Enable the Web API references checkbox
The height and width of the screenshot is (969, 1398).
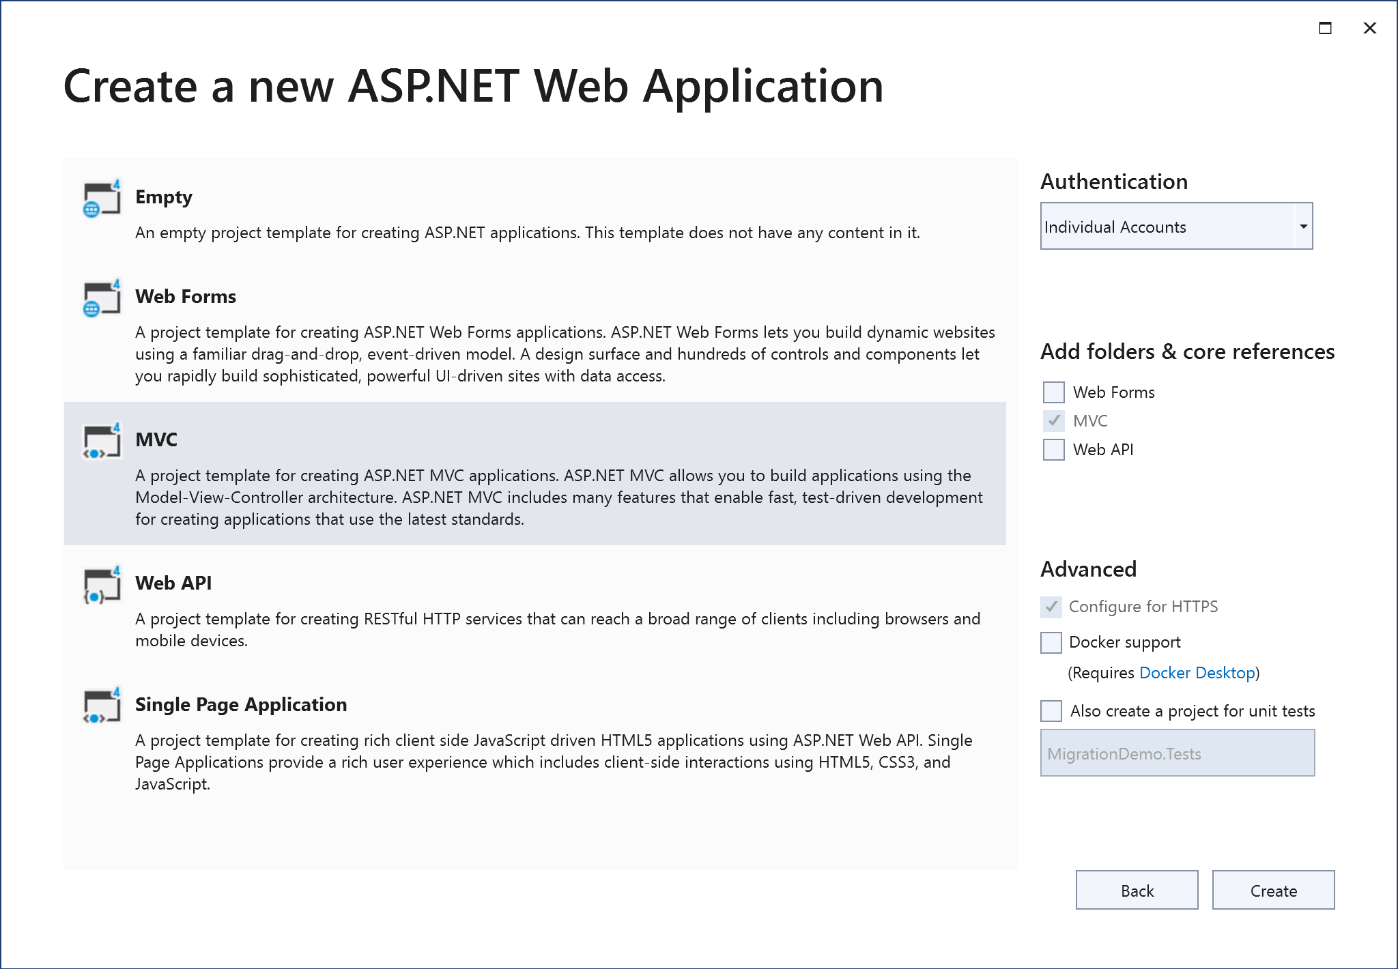(x=1054, y=450)
